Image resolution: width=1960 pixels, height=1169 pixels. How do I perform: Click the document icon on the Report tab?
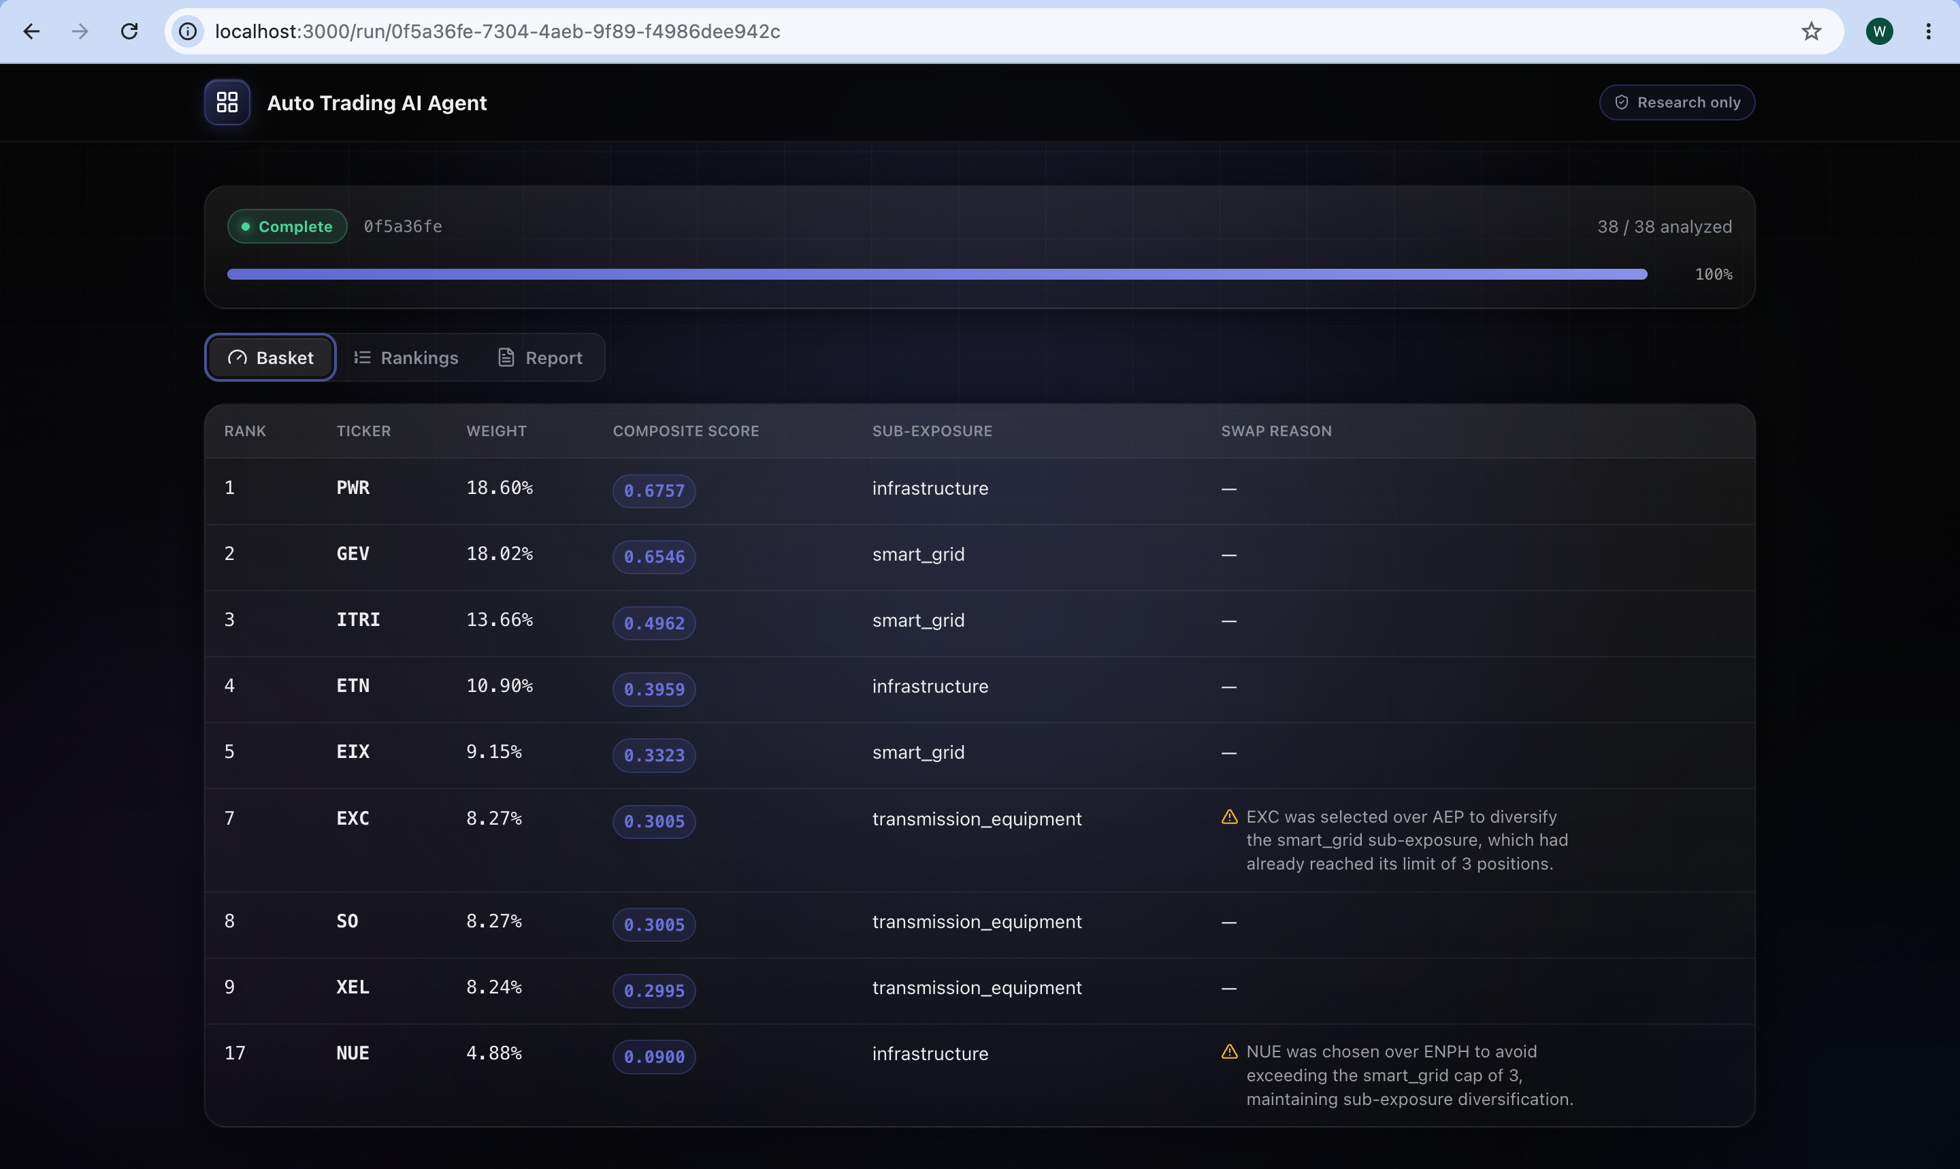coord(506,358)
